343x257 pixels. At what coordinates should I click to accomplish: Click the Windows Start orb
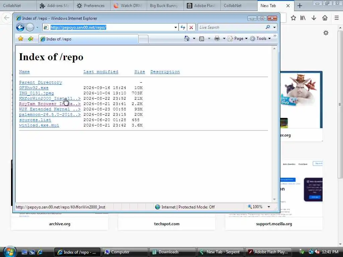(9, 252)
